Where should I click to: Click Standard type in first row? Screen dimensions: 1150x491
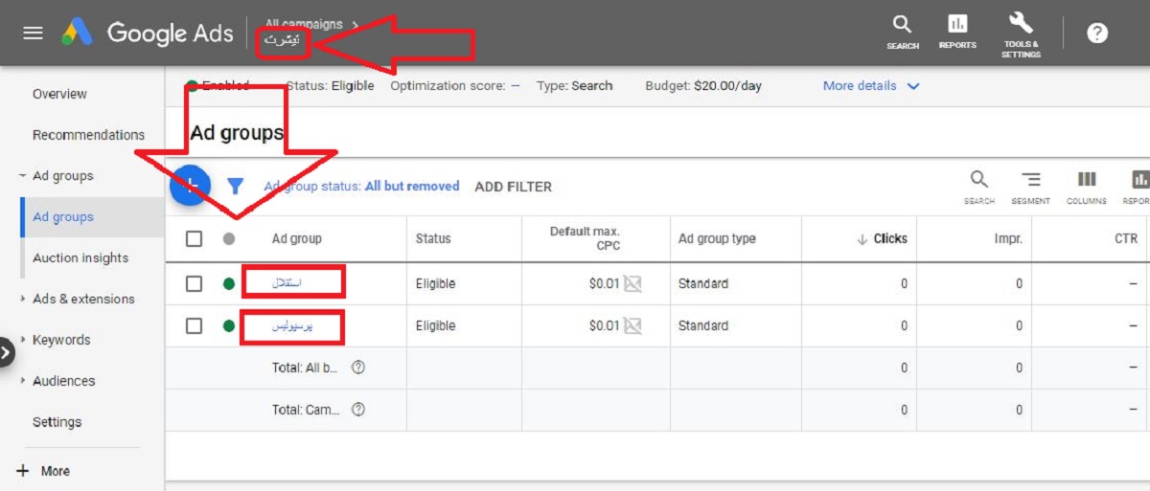point(703,283)
